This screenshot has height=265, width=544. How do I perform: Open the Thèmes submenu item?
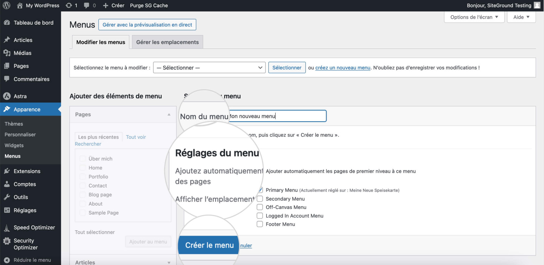14,124
